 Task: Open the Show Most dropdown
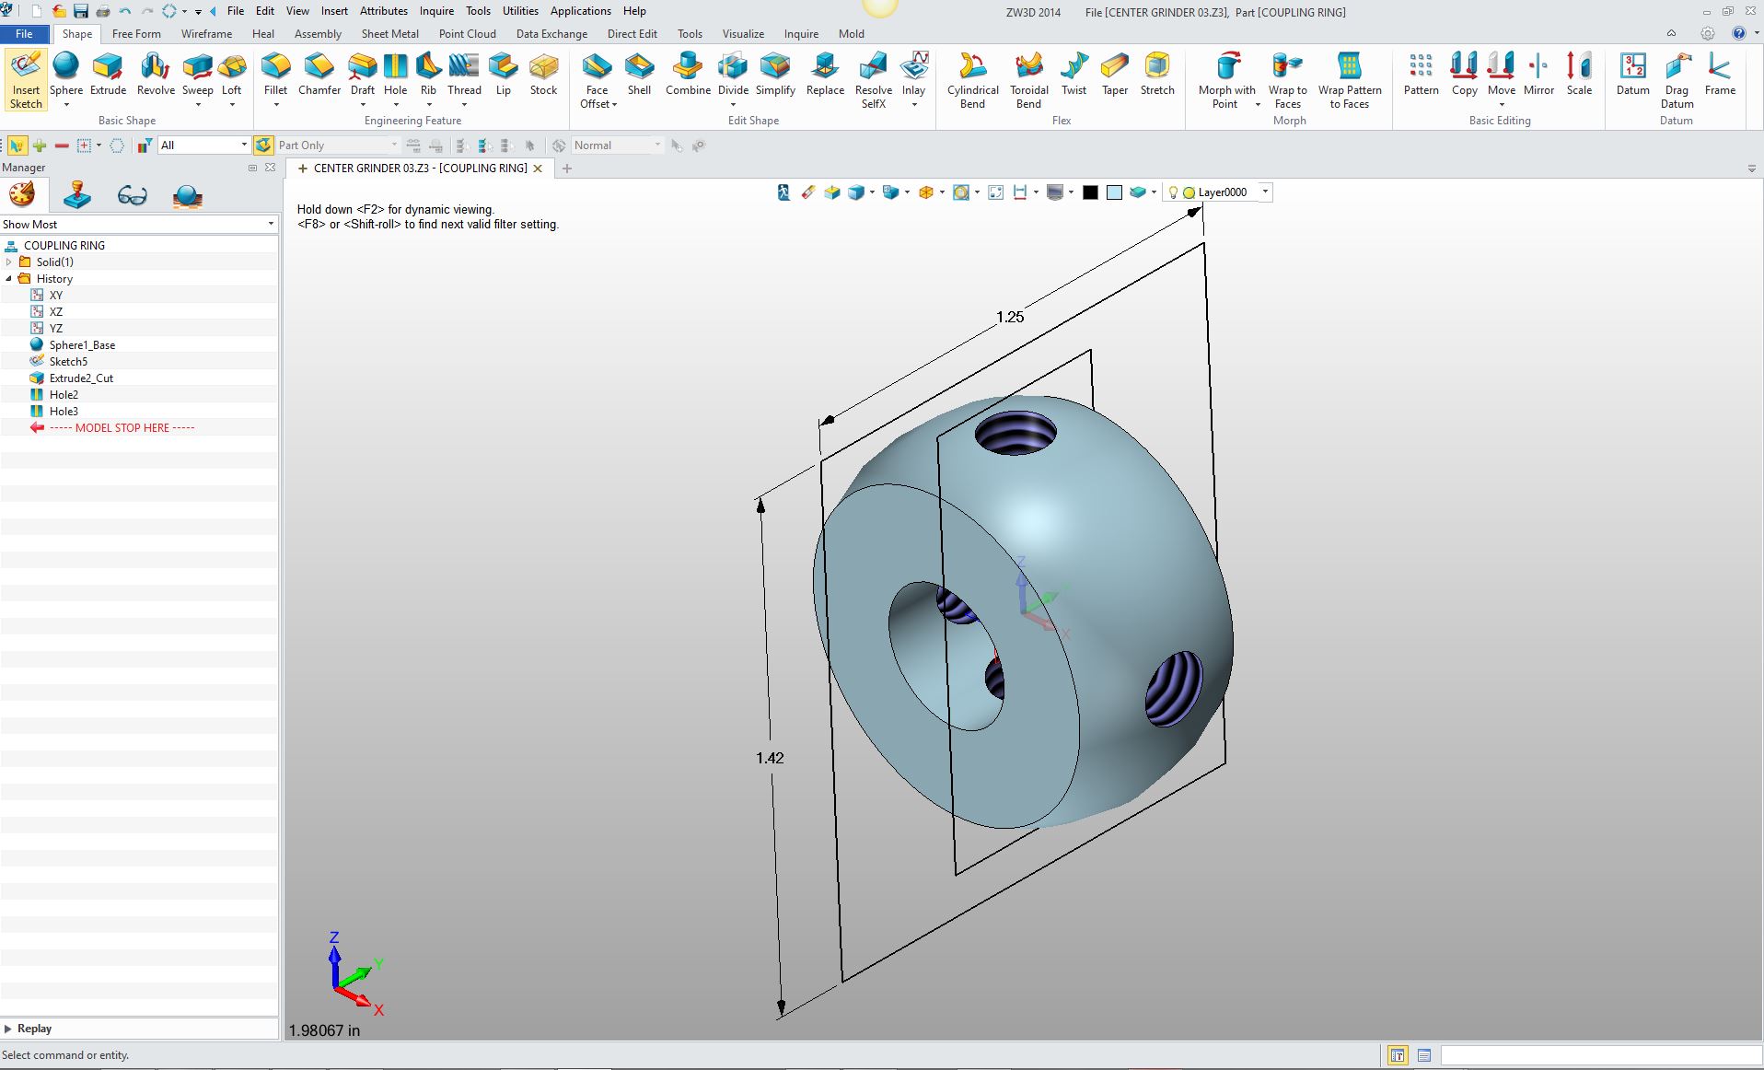[x=138, y=225]
